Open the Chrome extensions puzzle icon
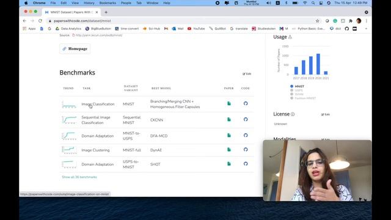The height and width of the screenshot is (220, 391). pyautogui.click(x=351, y=21)
